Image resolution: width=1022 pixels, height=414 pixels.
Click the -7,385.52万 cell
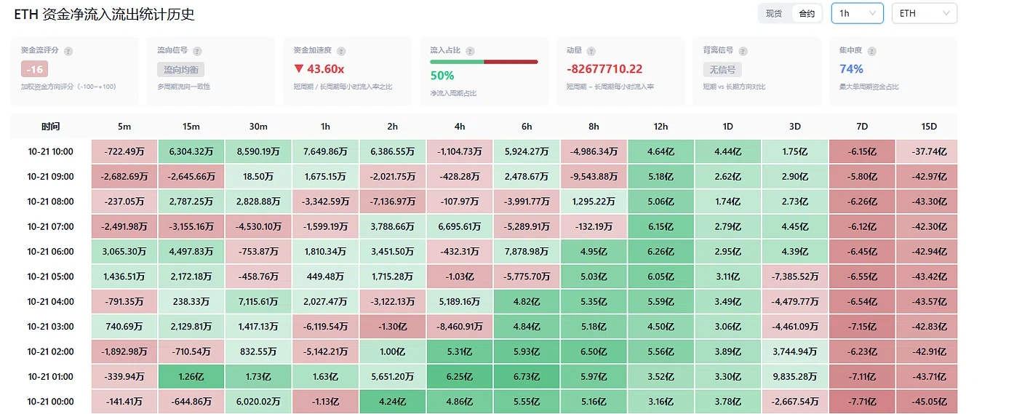794,276
